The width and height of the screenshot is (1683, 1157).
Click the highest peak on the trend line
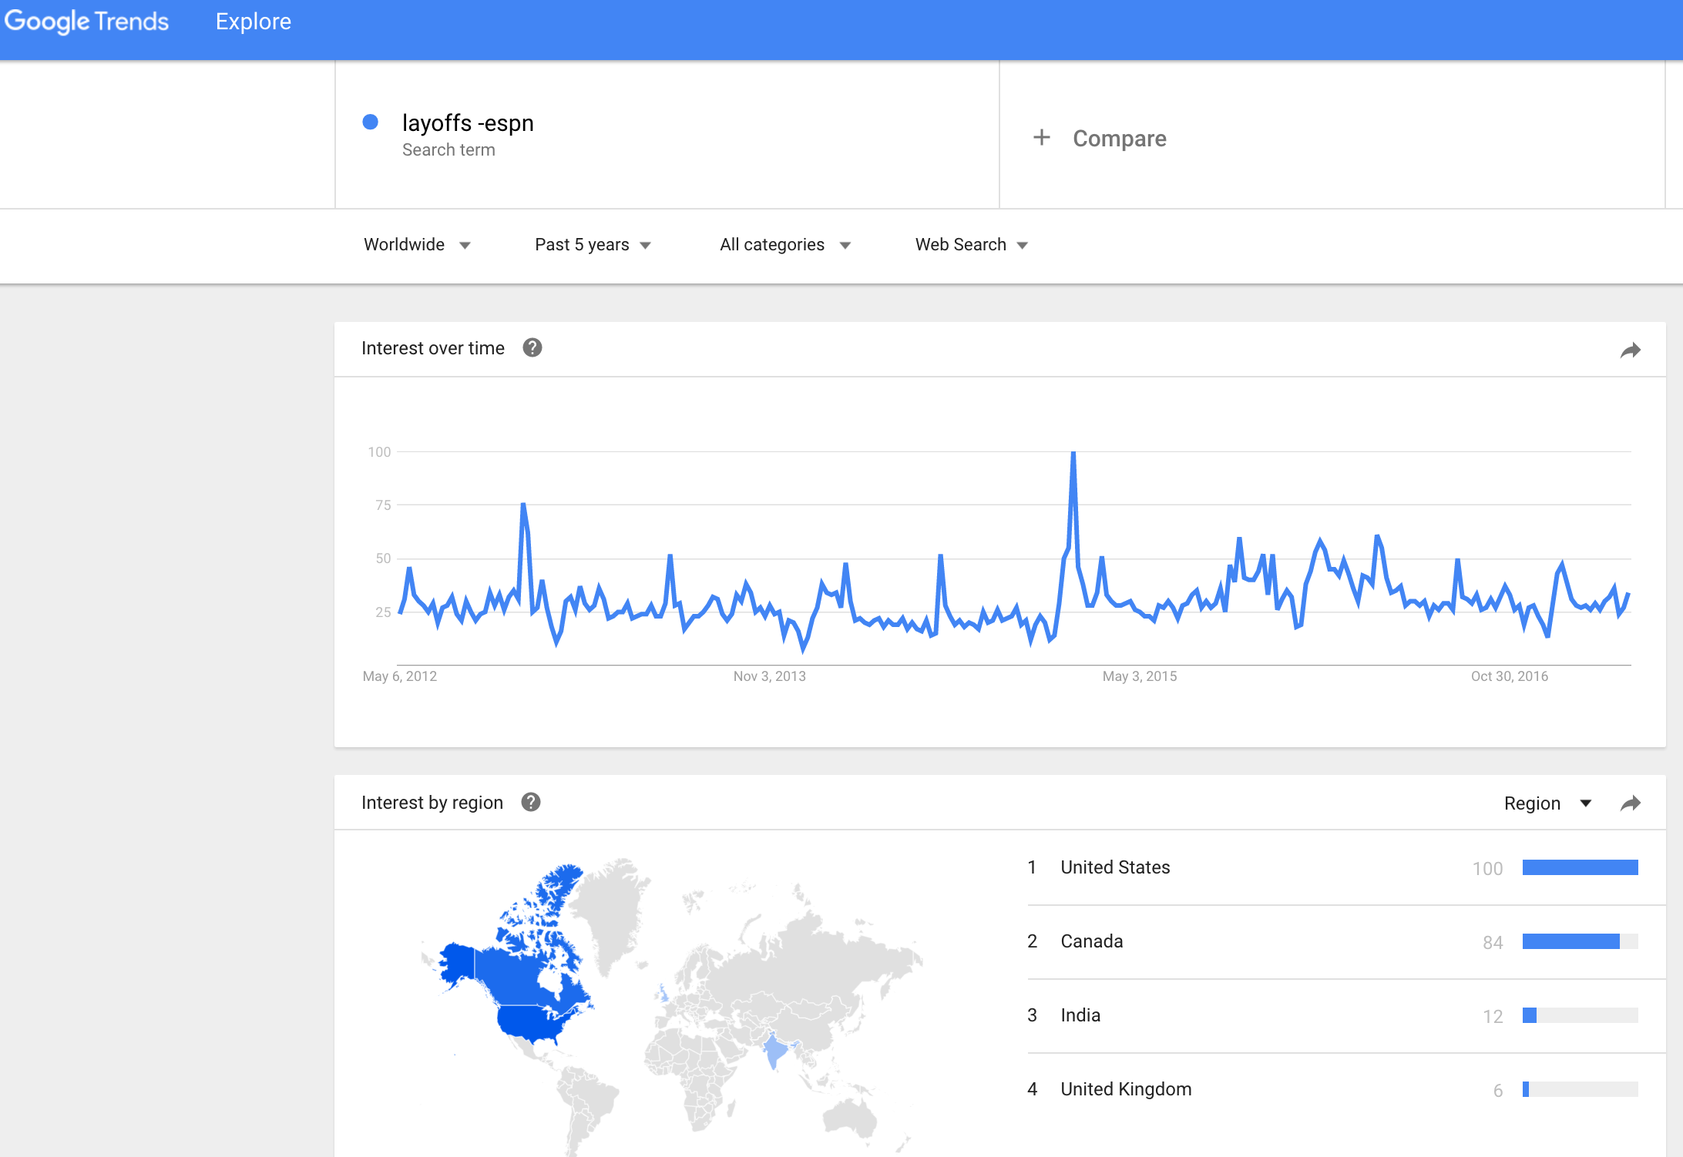point(1073,454)
